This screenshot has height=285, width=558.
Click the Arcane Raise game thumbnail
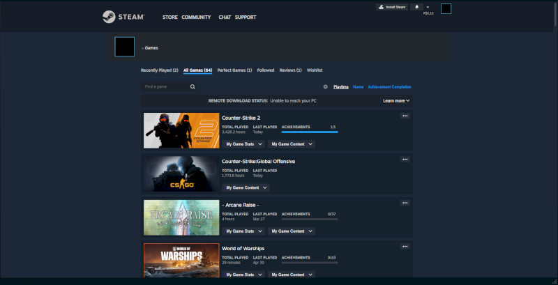181,217
